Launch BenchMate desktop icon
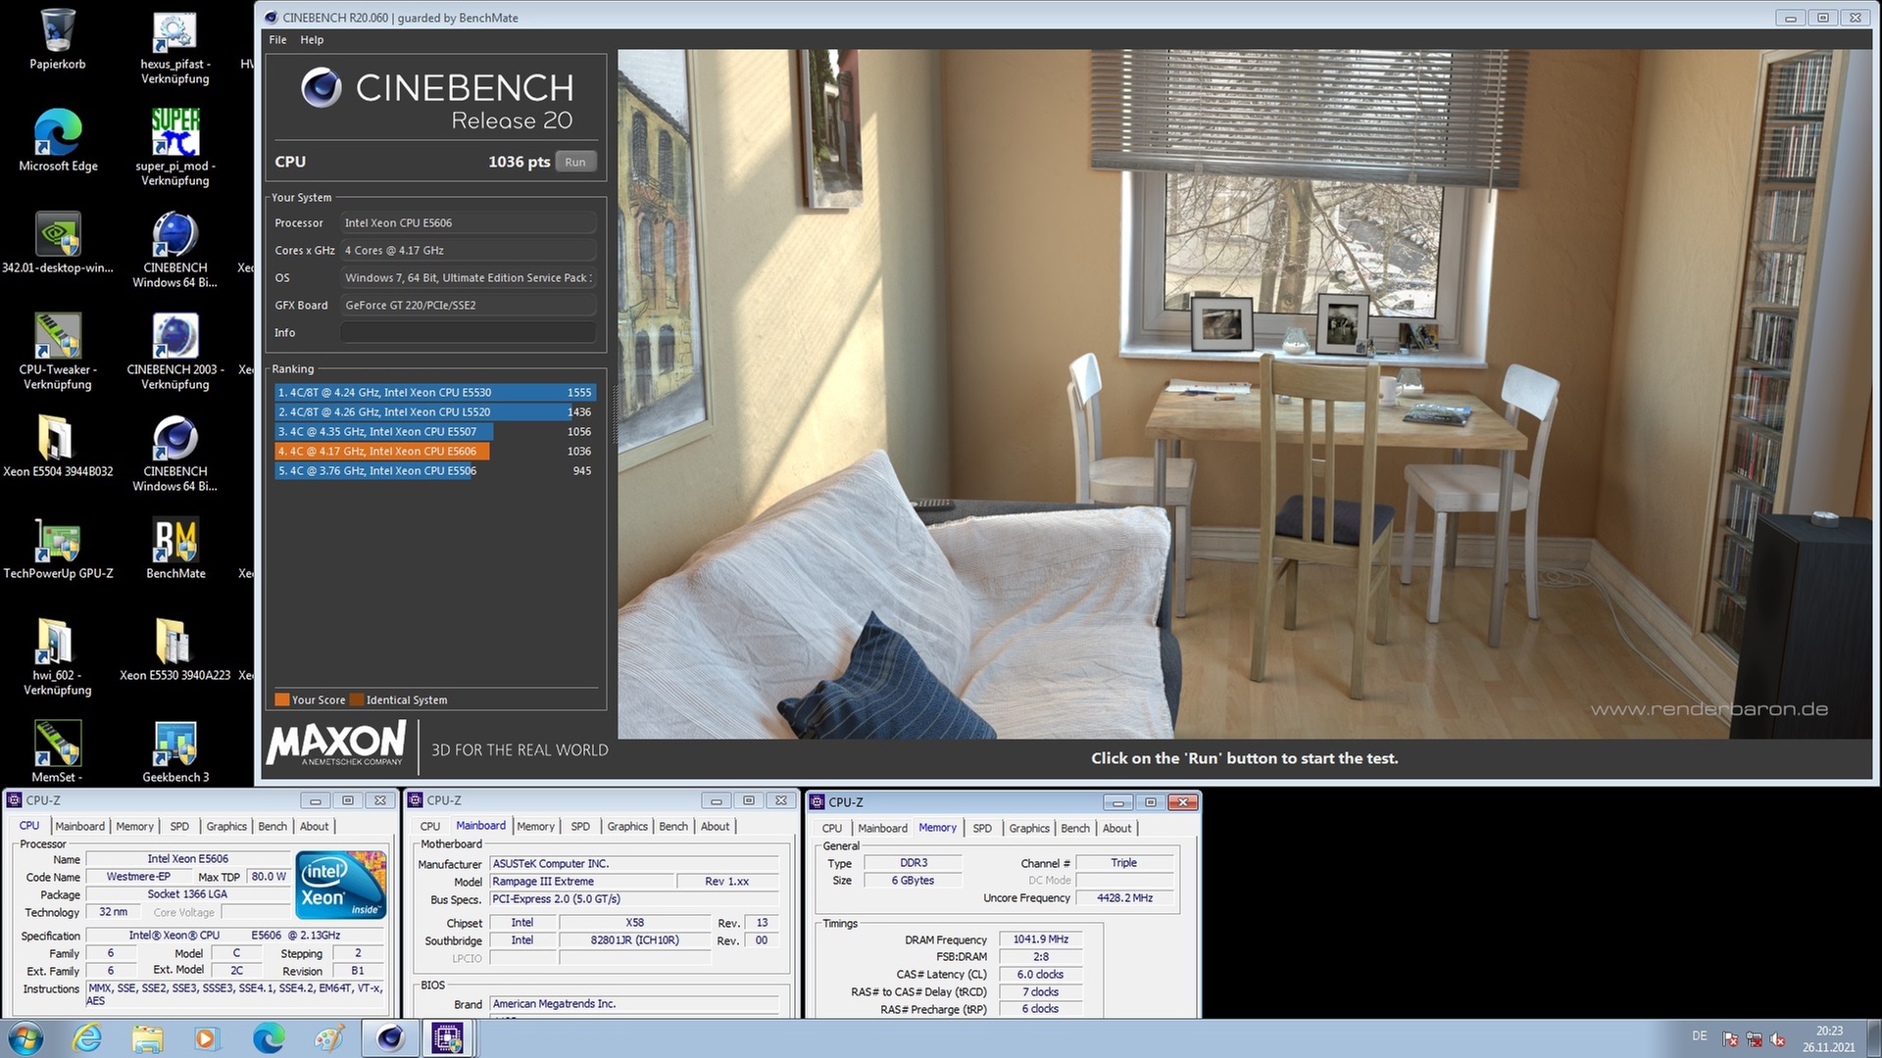 [x=175, y=549]
